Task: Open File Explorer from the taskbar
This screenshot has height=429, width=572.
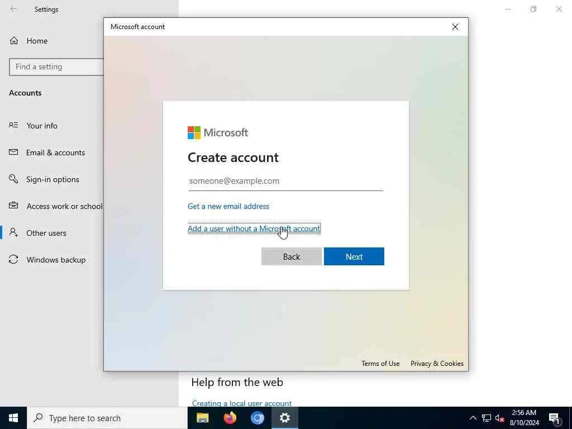Action: [x=202, y=418]
